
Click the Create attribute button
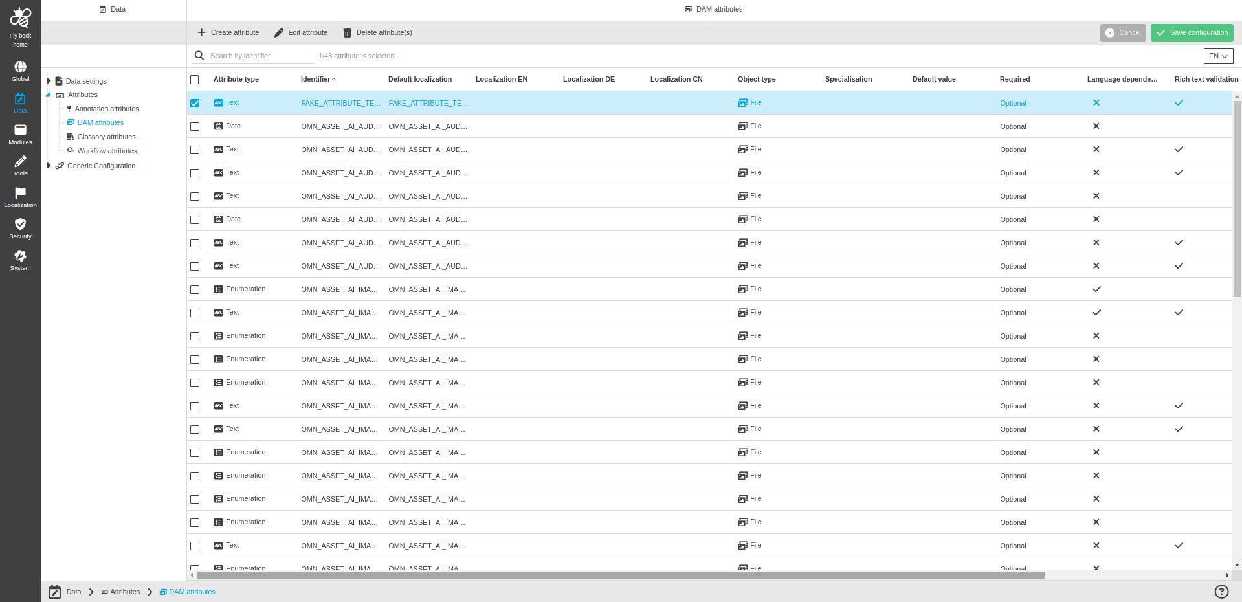coord(228,32)
